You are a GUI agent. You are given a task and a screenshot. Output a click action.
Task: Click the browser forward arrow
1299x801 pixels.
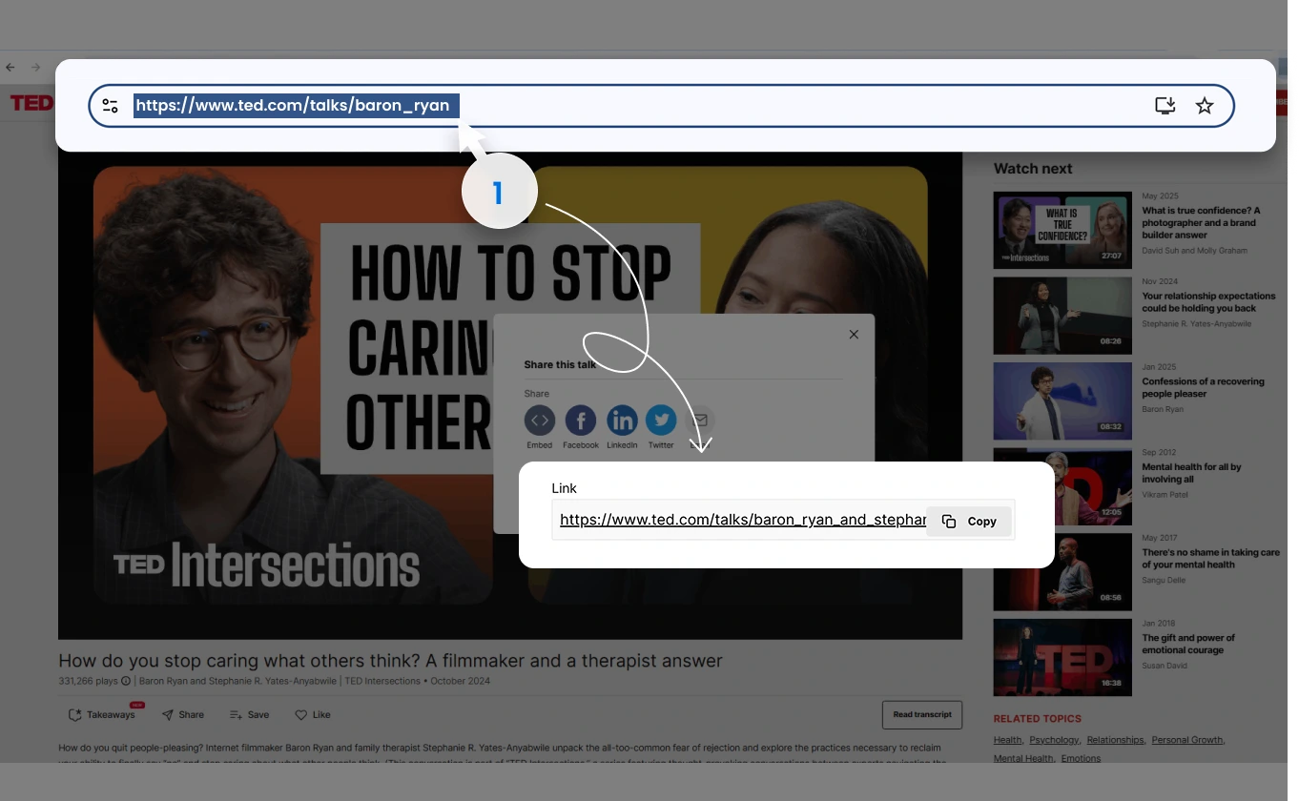35,68
